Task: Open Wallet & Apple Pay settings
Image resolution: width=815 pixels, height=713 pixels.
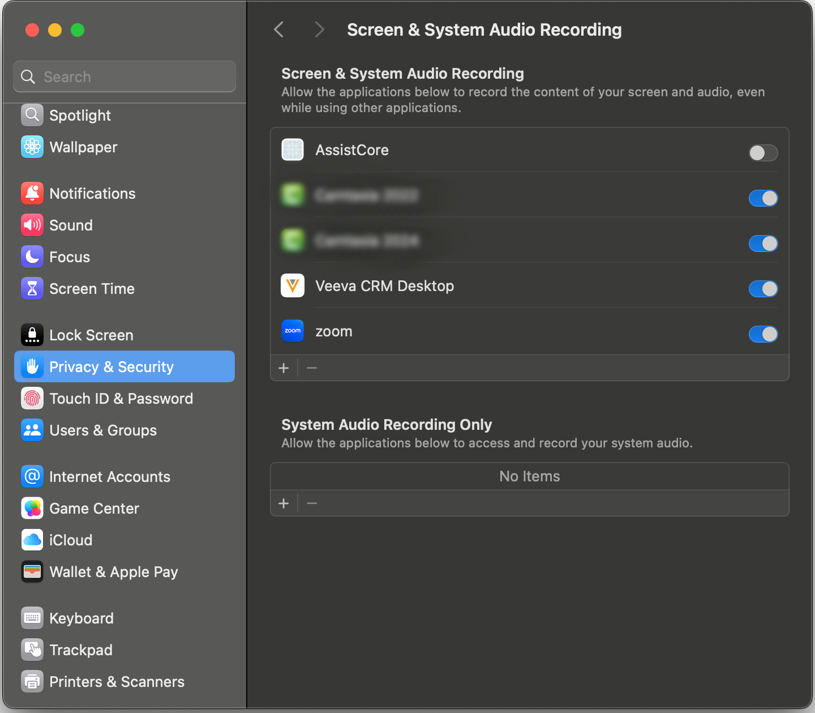Action: coord(113,572)
